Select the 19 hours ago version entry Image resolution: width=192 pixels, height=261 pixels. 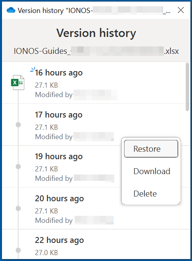click(x=62, y=166)
